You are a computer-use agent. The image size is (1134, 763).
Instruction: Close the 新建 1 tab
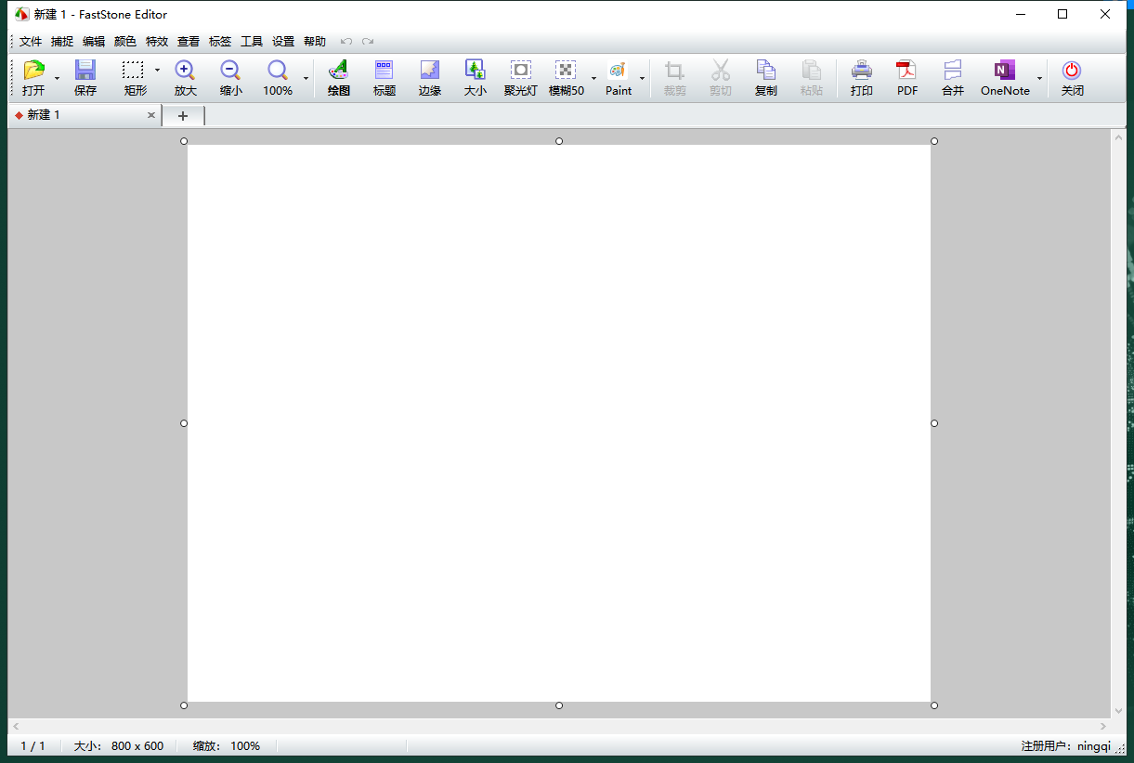[151, 115]
